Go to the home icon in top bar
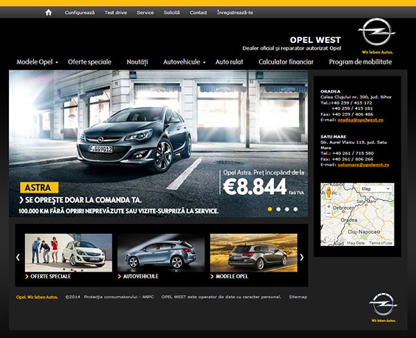416x338 pixels. pyautogui.click(x=49, y=12)
